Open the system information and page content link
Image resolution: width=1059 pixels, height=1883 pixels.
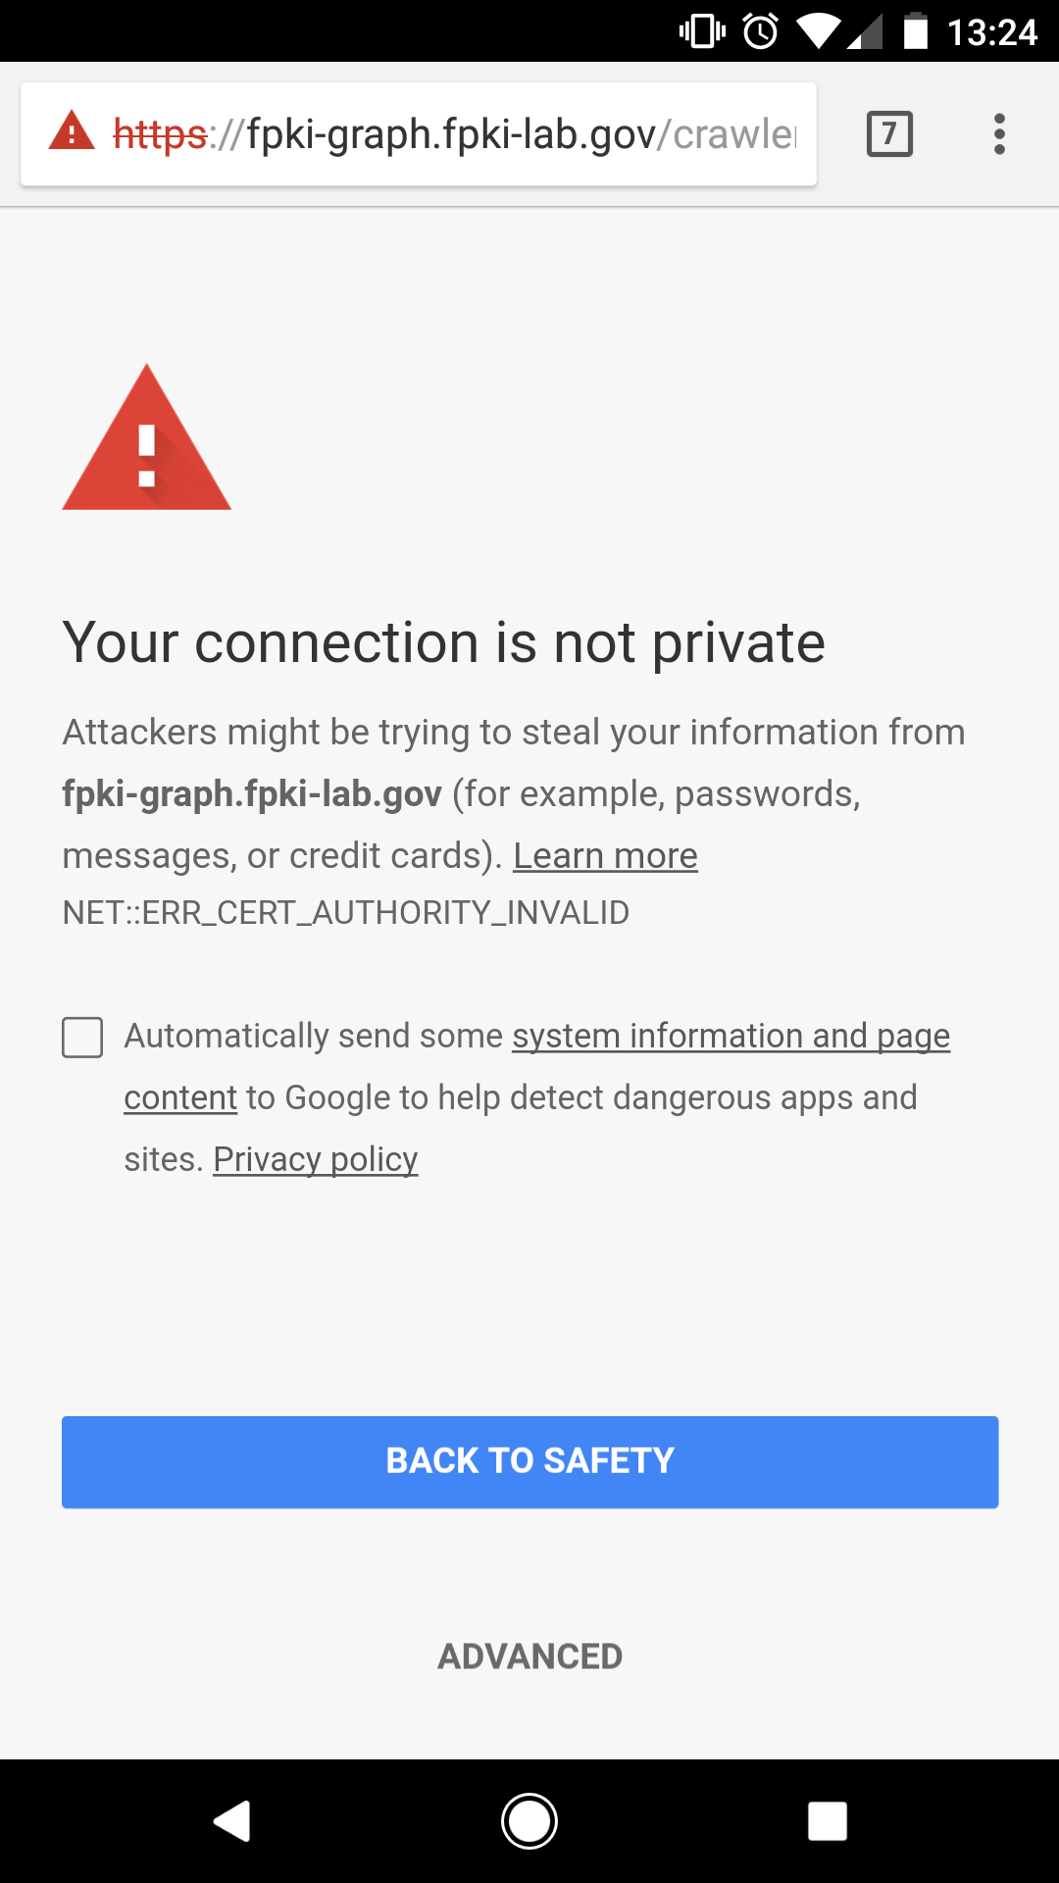pyautogui.click(x=731, y=1037)
